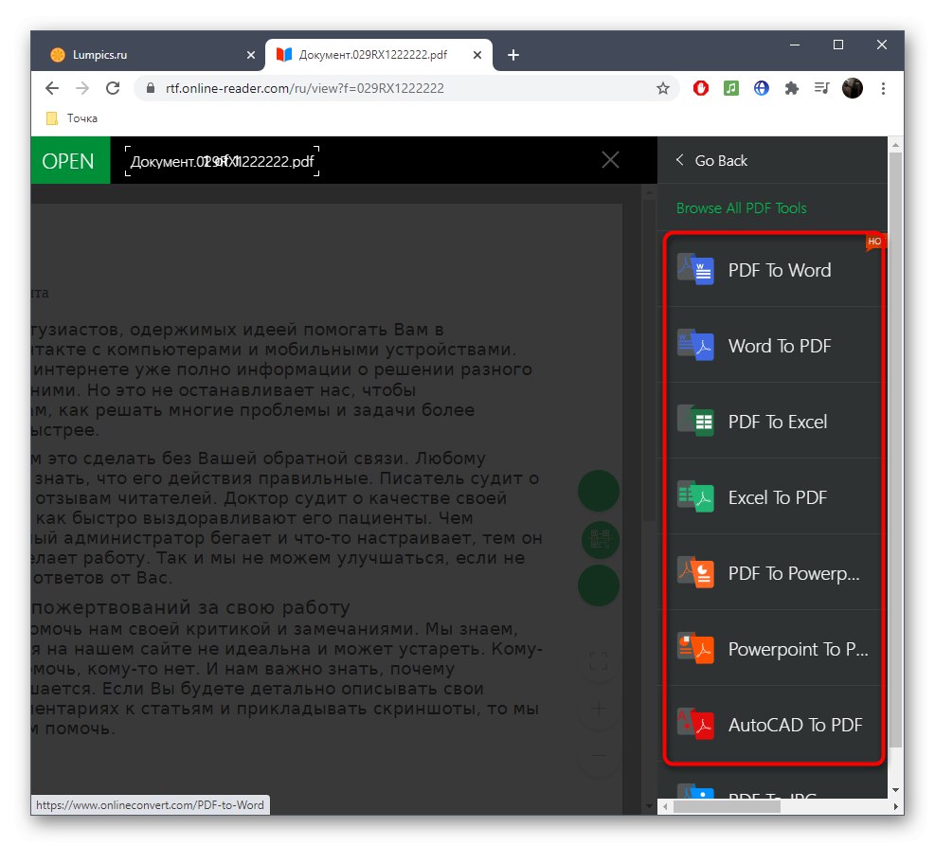Click the green OPEN button
Viewport: 935px width, 846px height.
[x=69, y=161]
